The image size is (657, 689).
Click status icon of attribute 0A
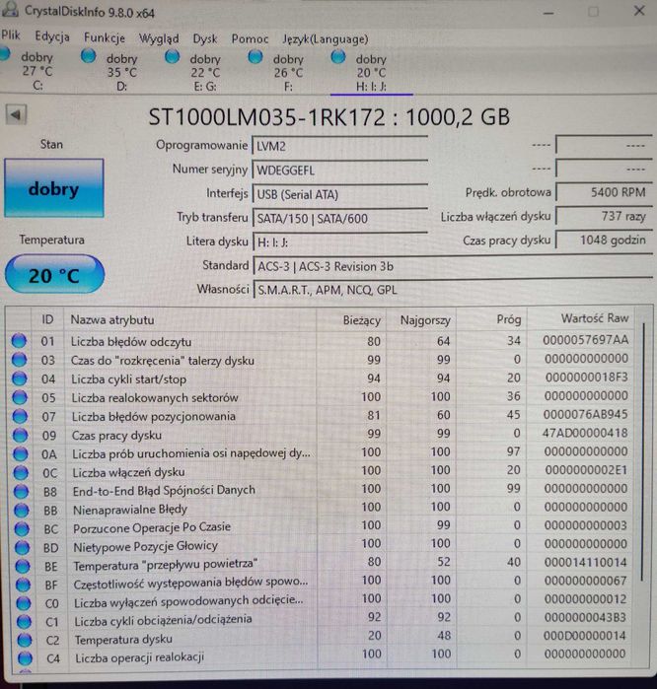tap(21, 453)
